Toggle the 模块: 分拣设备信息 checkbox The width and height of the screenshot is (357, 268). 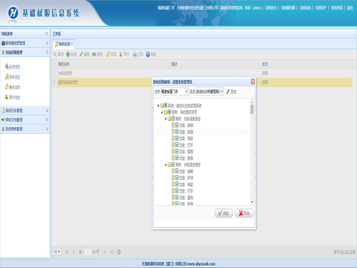click(173, 119)
